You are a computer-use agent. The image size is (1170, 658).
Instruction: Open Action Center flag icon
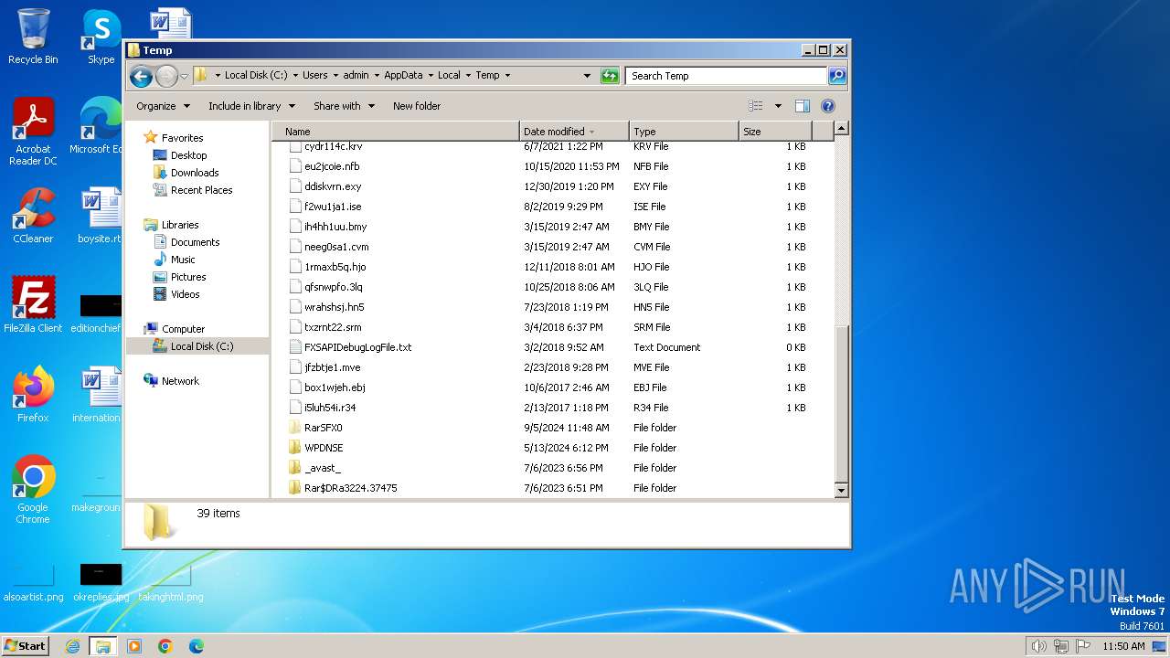coord(1082,646)
